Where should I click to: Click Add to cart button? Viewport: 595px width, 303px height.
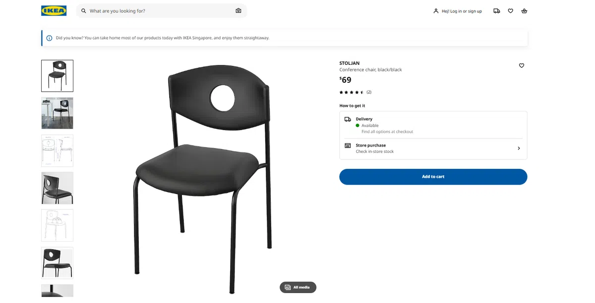click(x=433, y=177)
